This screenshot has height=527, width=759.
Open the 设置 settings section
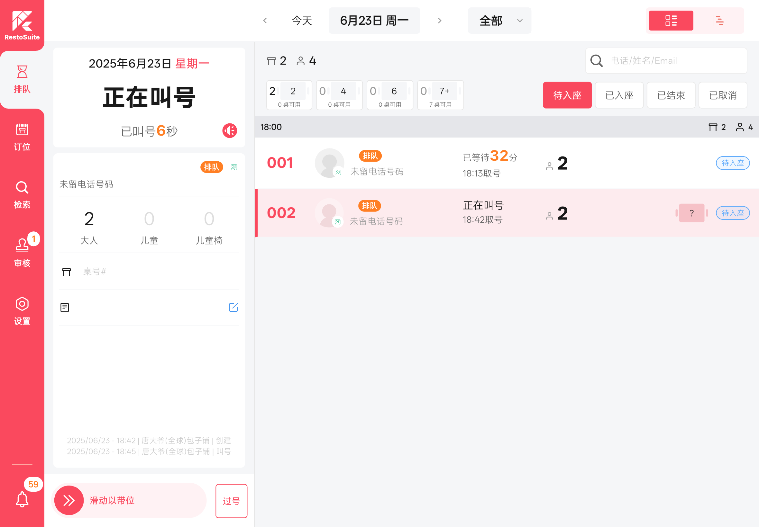pos(22,311)
